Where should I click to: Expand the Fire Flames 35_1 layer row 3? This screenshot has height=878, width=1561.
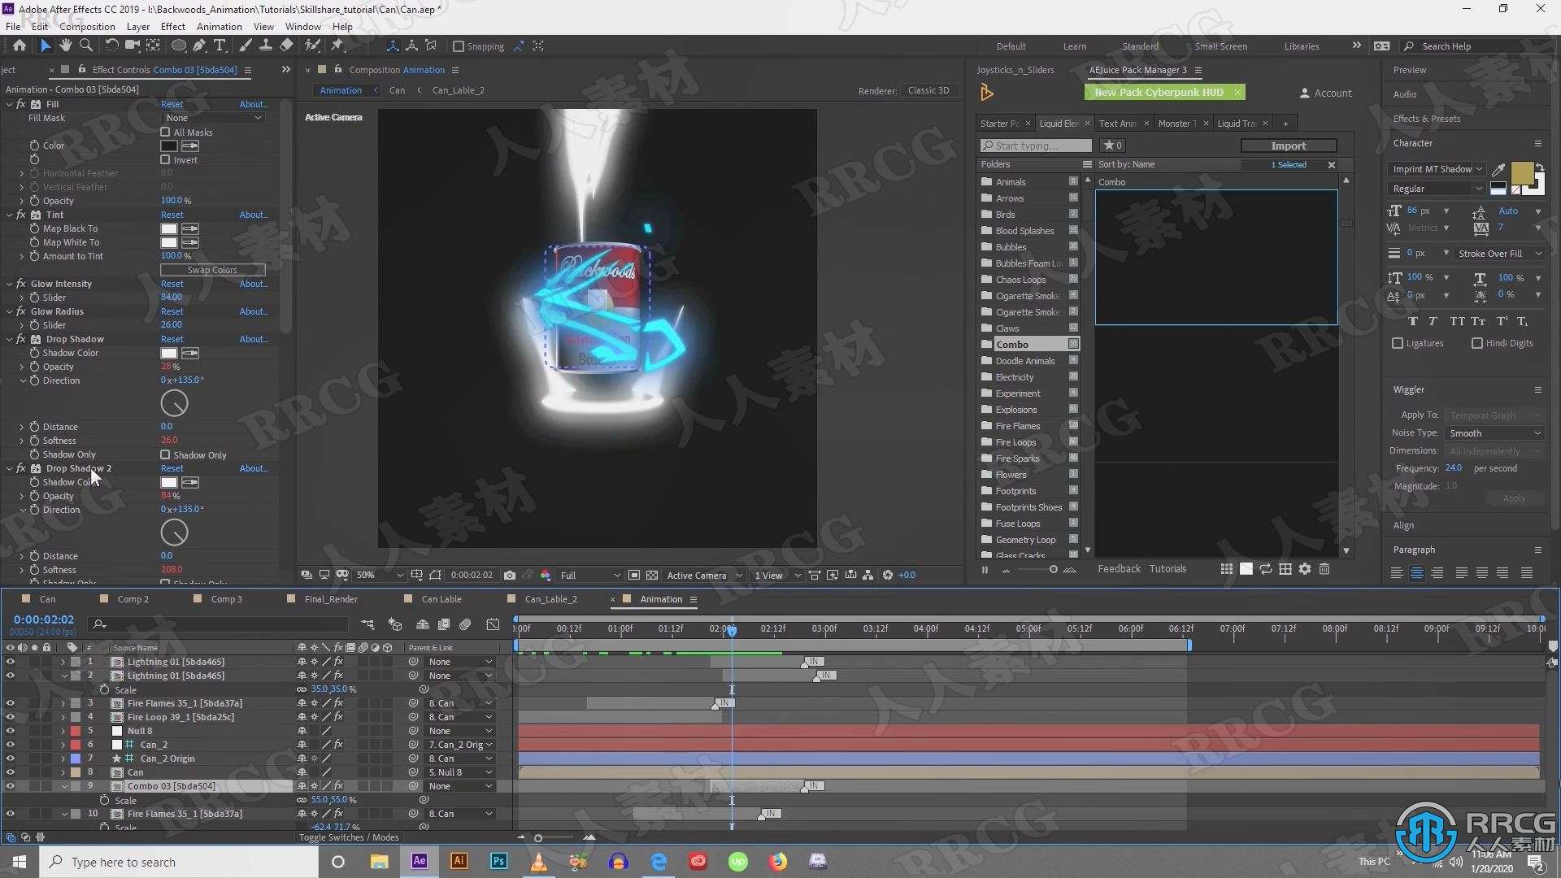coord(63,703)
